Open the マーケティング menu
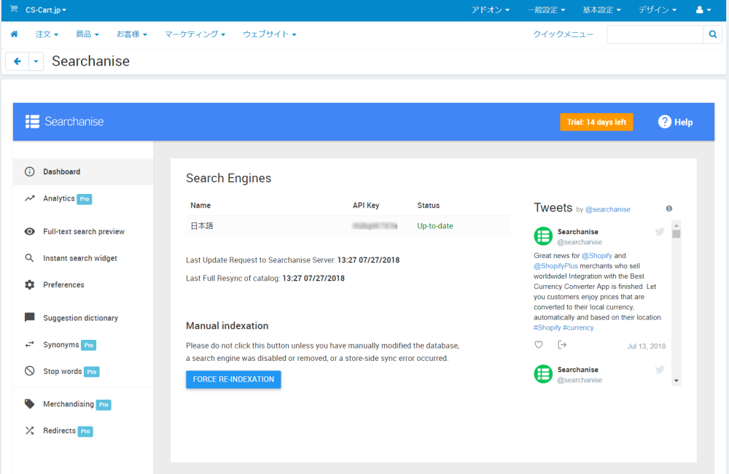The width and height of the screenshot is (729, 474). (195, 34)
